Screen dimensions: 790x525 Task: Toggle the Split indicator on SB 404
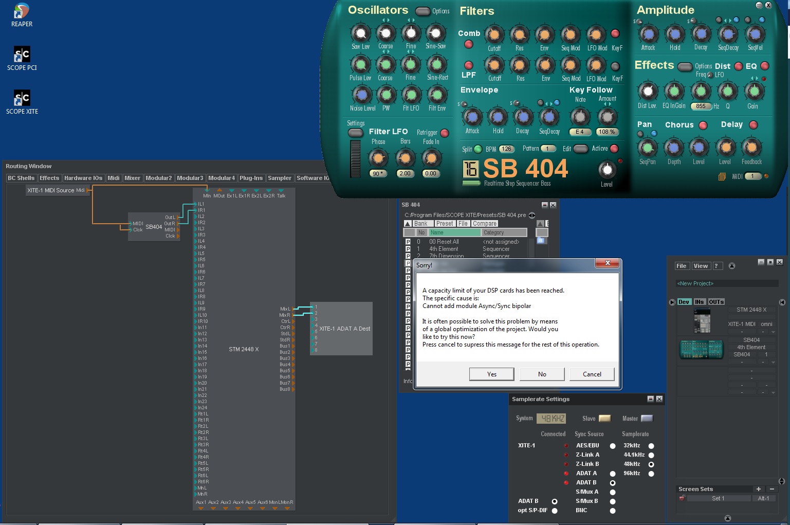(477, 149)
